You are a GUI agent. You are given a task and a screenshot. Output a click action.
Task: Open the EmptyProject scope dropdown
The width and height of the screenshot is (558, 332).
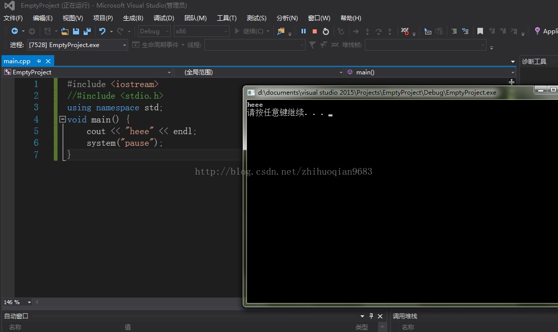tap(87, 72)
